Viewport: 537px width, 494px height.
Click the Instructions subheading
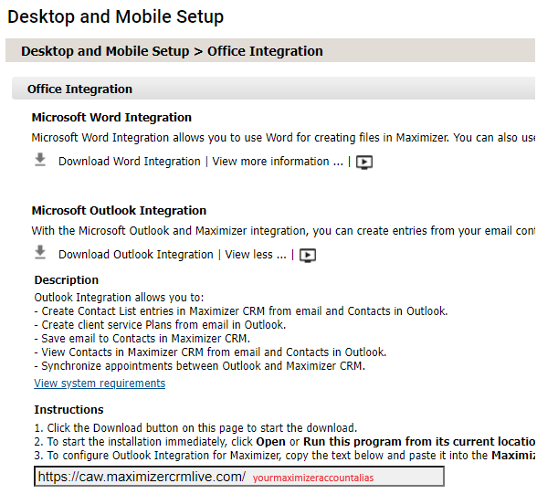[x=68, y=409]
